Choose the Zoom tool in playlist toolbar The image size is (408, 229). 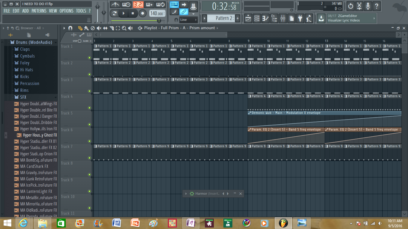[x=124, y=28]
